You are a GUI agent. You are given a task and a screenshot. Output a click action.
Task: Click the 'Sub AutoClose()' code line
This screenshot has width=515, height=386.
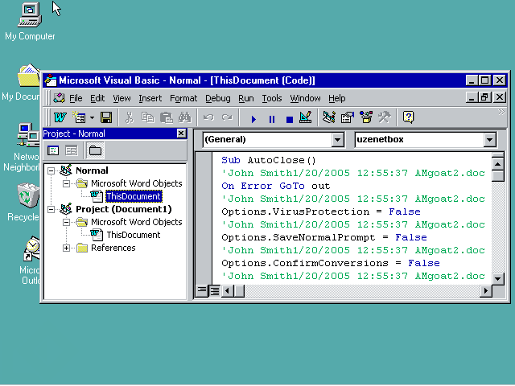(x=268, y=160)
